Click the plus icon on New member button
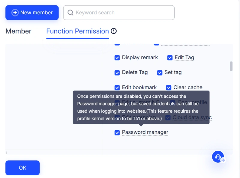 pyautogui.click(x=14, y=13)
